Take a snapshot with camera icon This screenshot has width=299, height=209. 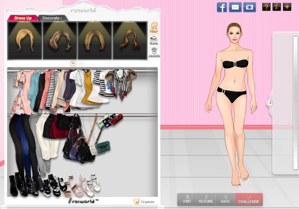(249, 7)
